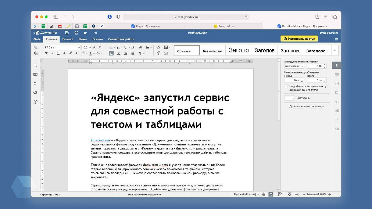The height and width of the screenshot is (209, 372).
Task: Increase paragraph indent
Action: point(140,47)
